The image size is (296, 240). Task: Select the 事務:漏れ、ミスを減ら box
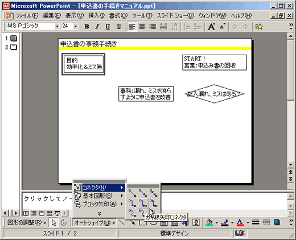(x=146, y=94)
